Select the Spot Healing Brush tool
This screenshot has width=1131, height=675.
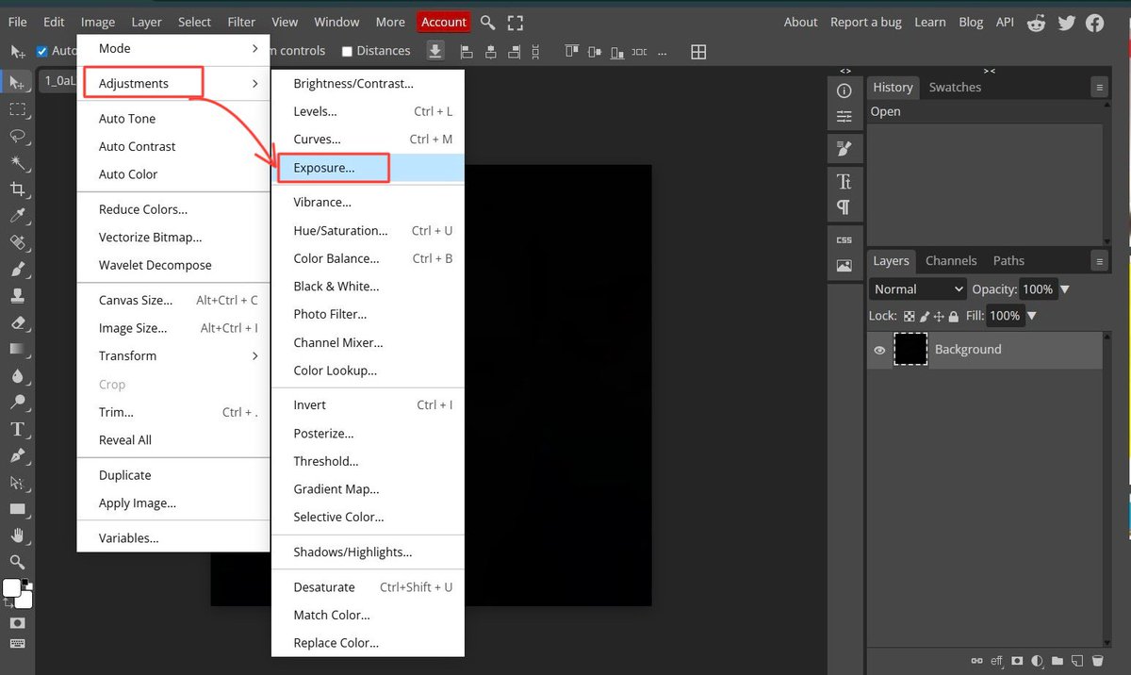[17, 242]
